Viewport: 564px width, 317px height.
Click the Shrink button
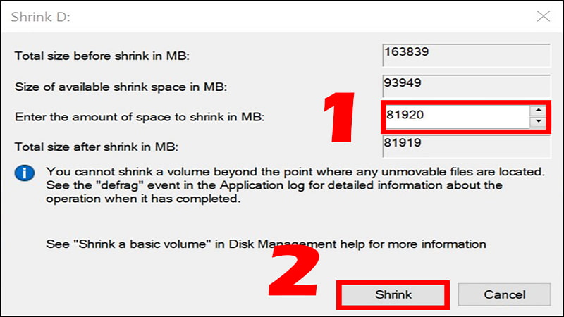point(393,294)
